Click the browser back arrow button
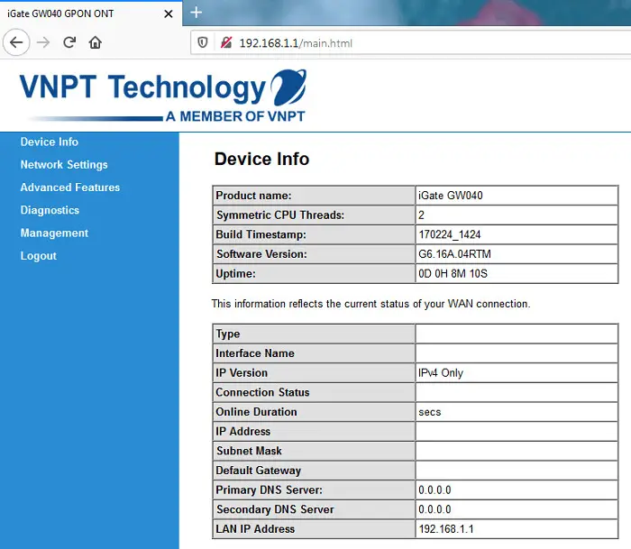Image resolution: width=631 pixels, height=549 pixels. (x=16, y=42)
